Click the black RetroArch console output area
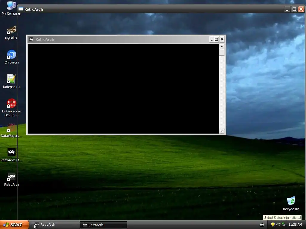 [123, 89]
